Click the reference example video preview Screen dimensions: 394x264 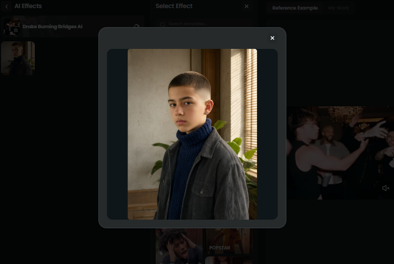340,153
